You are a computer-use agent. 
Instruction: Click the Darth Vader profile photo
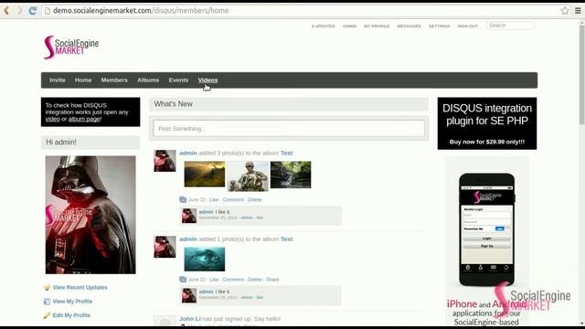90,215
